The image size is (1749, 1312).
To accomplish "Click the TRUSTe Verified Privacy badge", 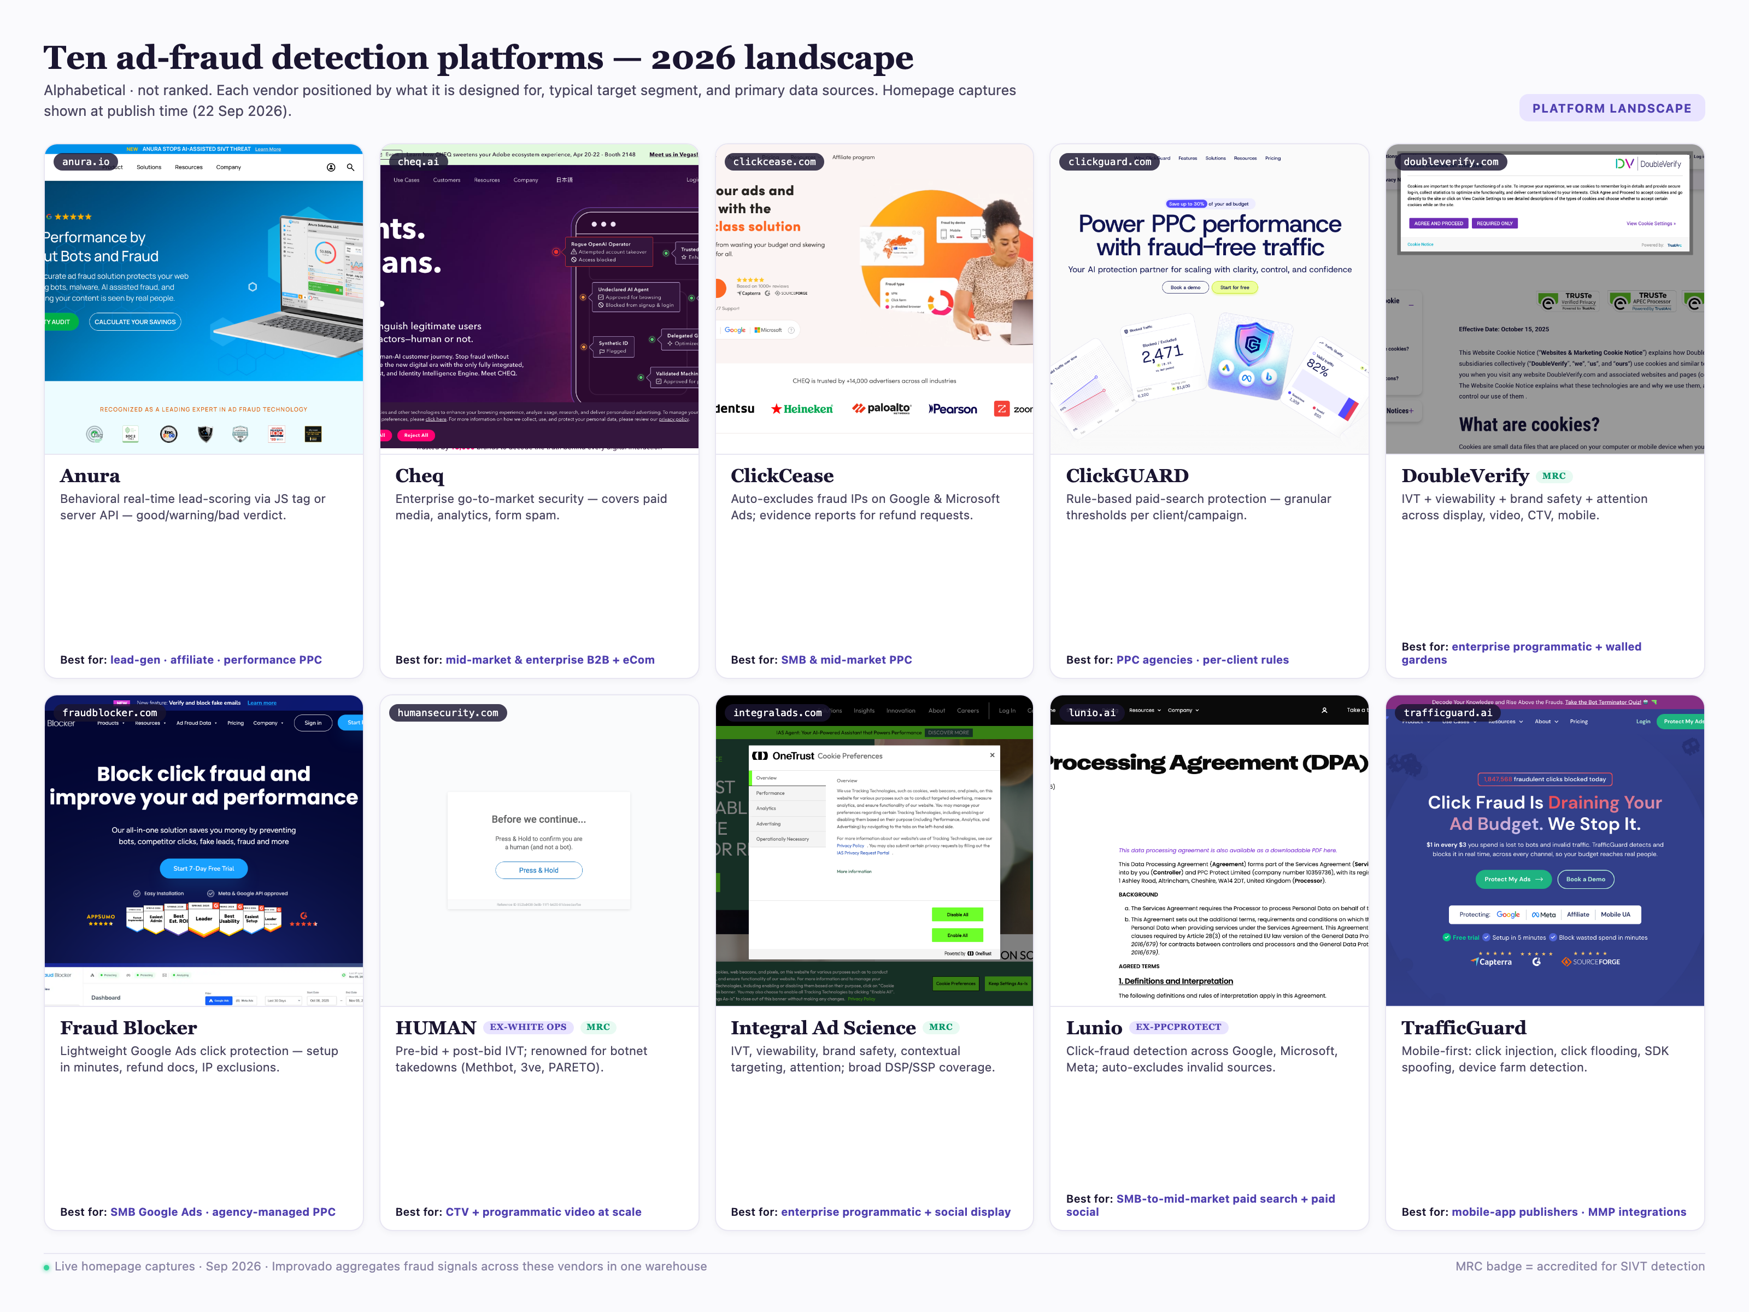I will click(x=1568, y=301).
